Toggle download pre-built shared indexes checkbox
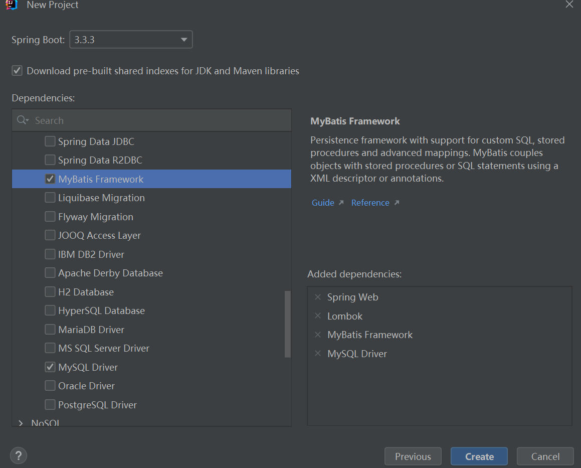This screenshot has height=468, width=581. click(x=17, y=70)
